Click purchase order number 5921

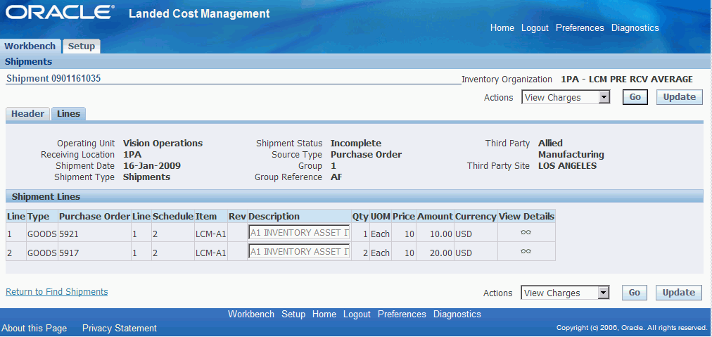[x=69, y=234]
